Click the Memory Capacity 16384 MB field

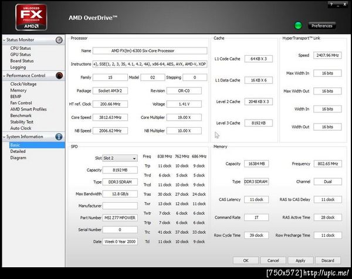point(256,164)
